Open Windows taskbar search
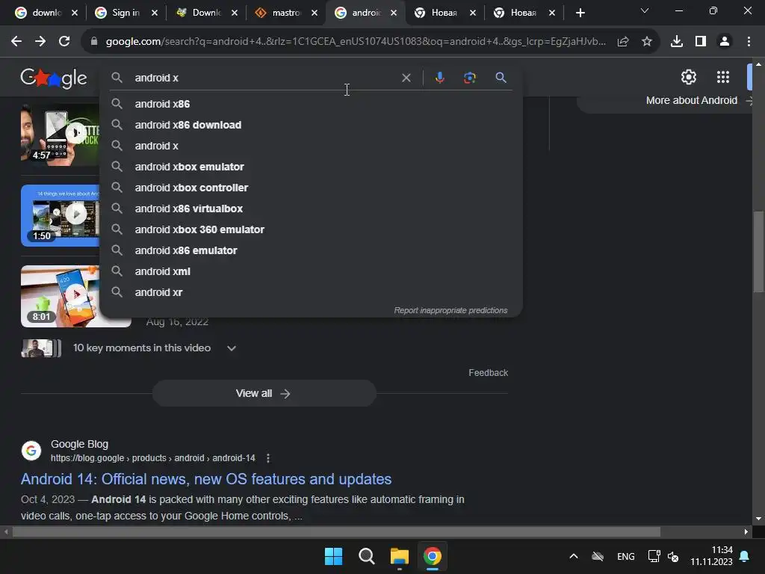765x574 pixels. pos(366,556)
